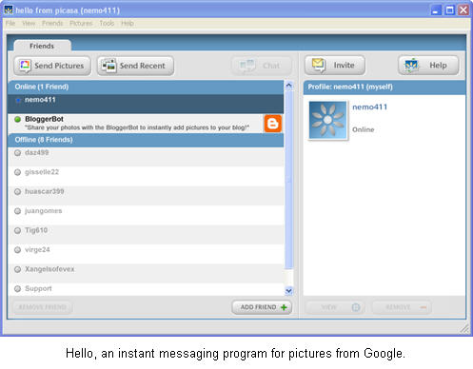Click the gray status icon beside virge24
This screenshot has height=369, width=473.
tap(18, 250)
